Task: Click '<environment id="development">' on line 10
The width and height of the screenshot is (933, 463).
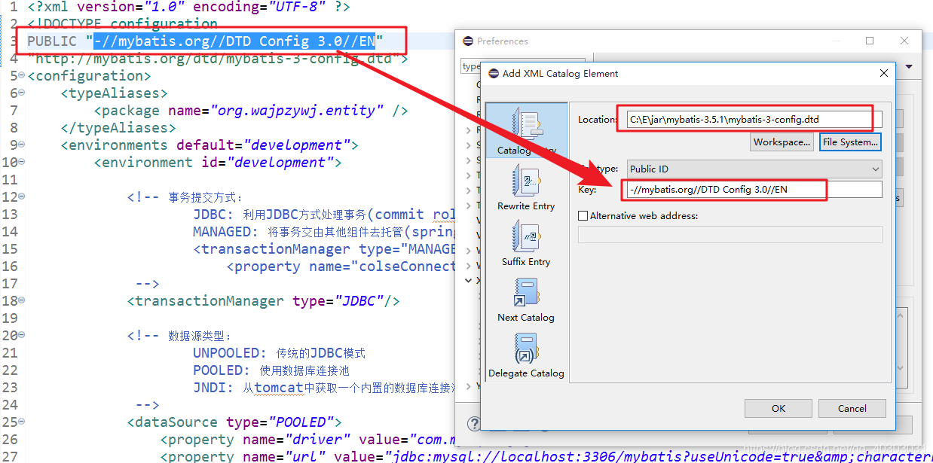Action: [218, 163]
